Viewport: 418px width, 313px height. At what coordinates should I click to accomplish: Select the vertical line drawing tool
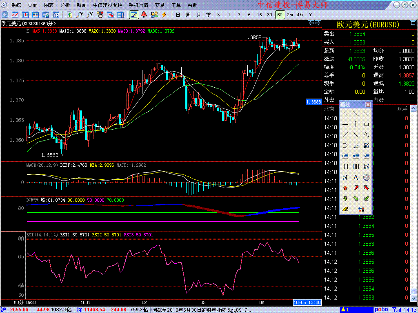(356, 124)
